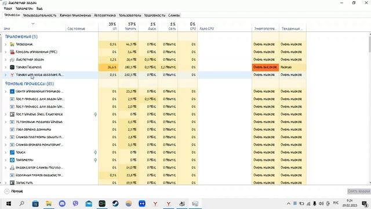Switch to the Подробности tab
This screenshot has height=209, width=371.
(155, 15)
